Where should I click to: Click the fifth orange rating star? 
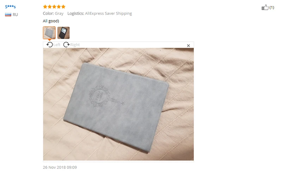63,7
